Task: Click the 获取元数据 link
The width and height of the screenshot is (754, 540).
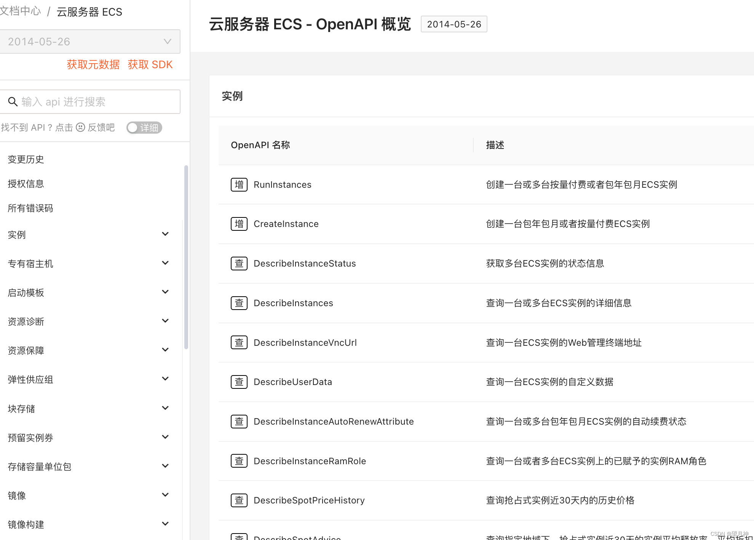Action: point(93,64)
